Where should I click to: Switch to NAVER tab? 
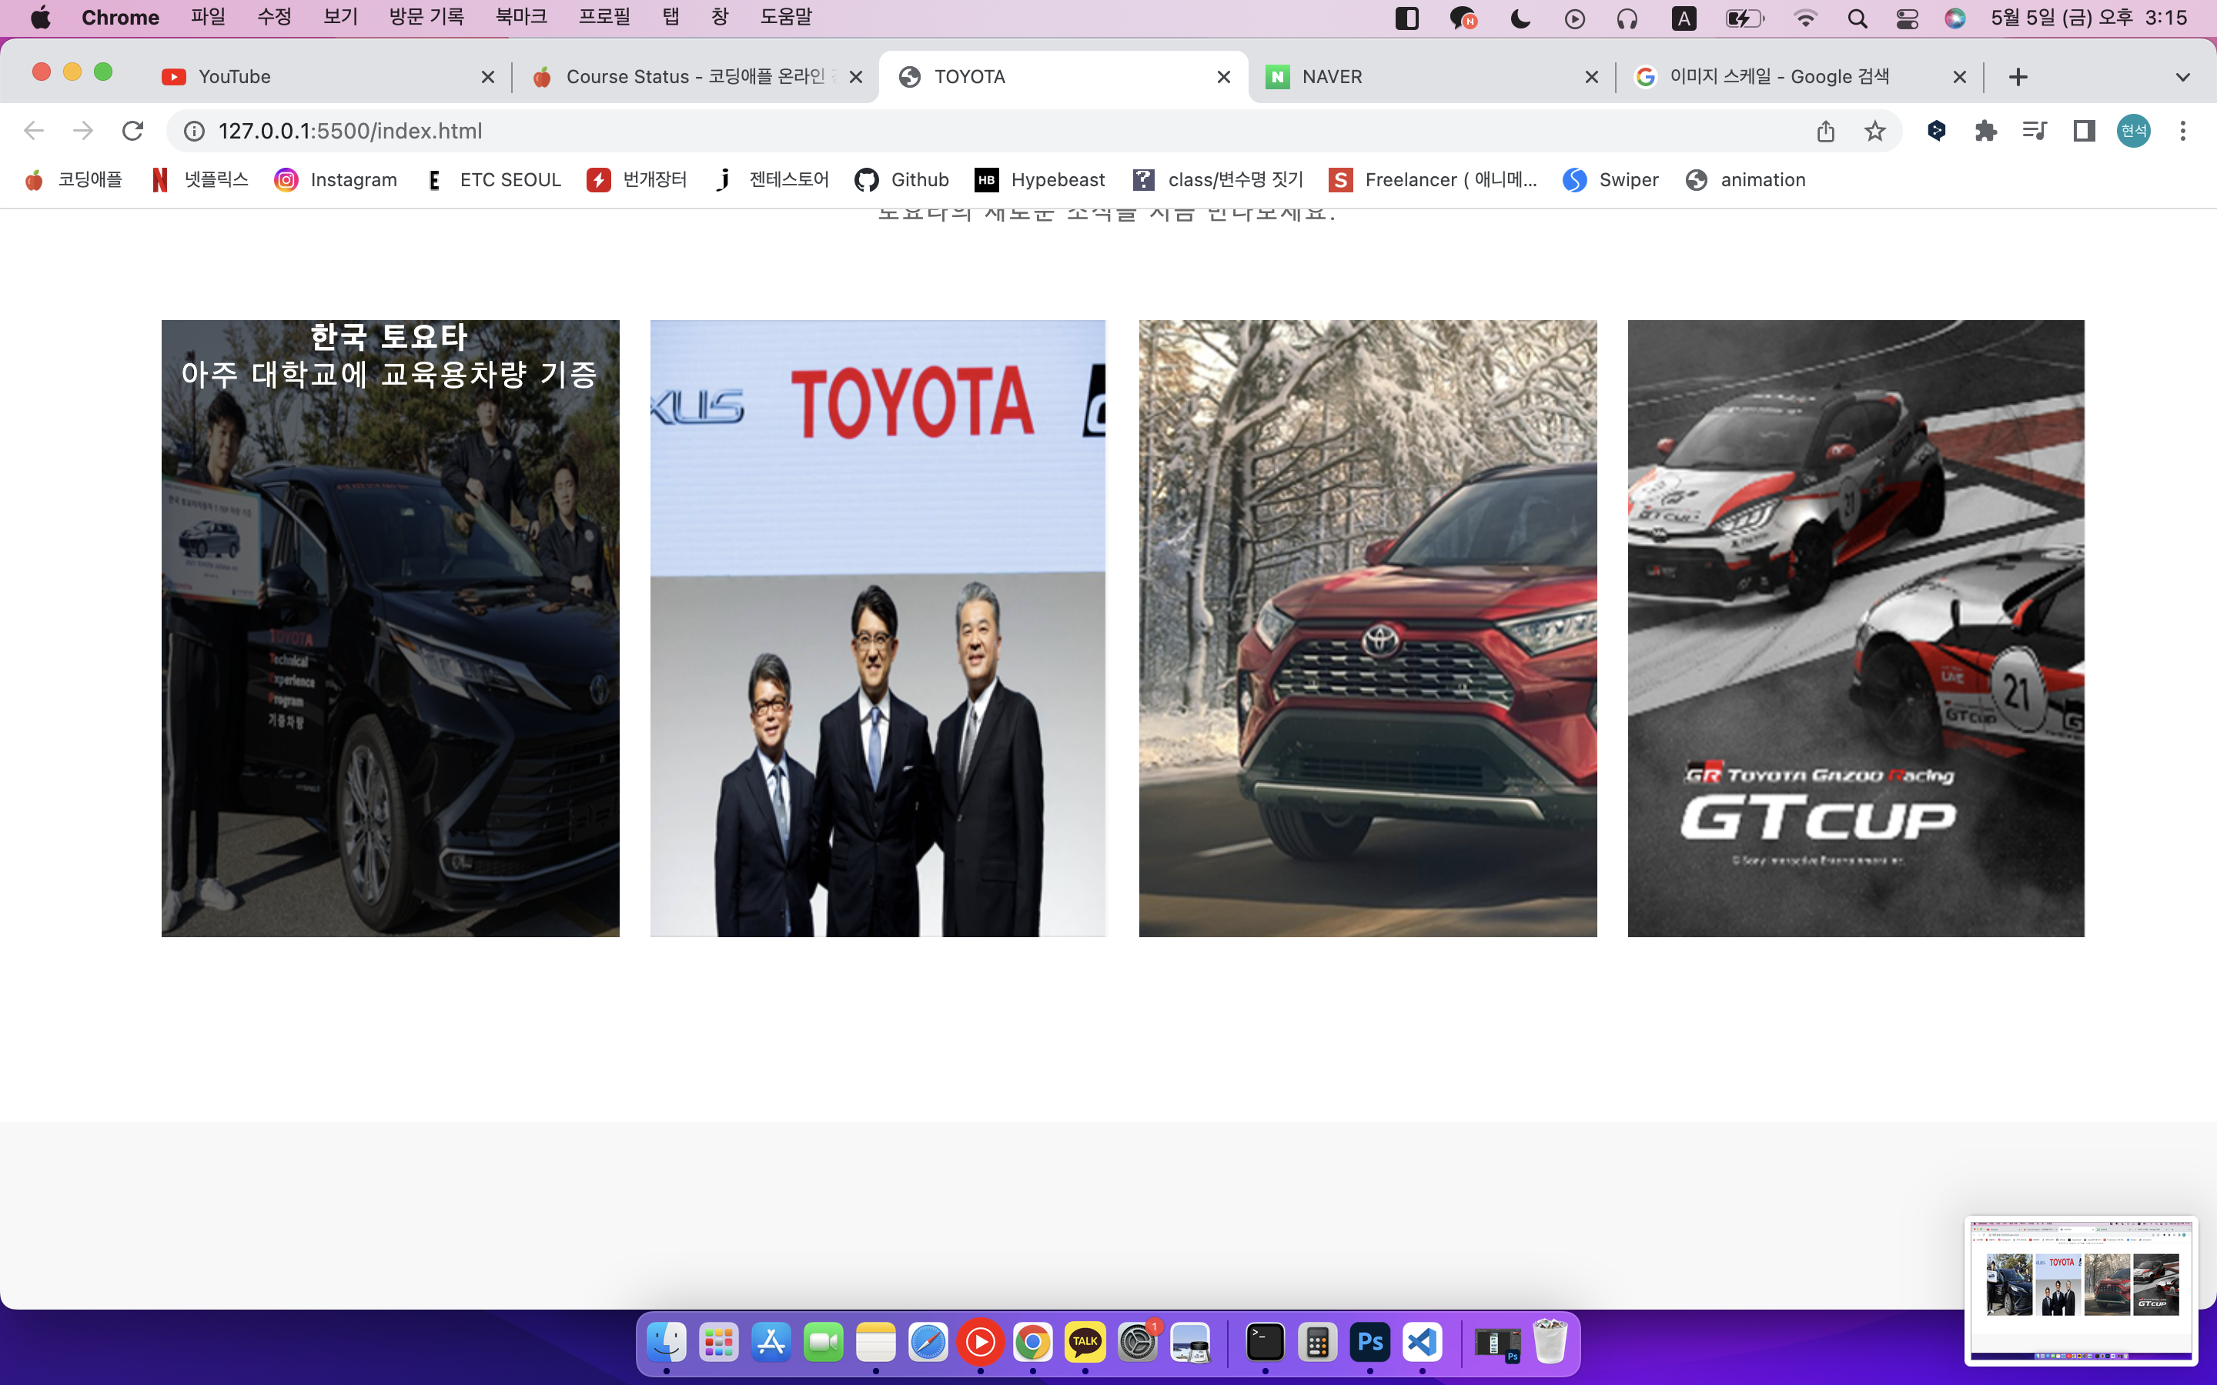(1430, 77)
